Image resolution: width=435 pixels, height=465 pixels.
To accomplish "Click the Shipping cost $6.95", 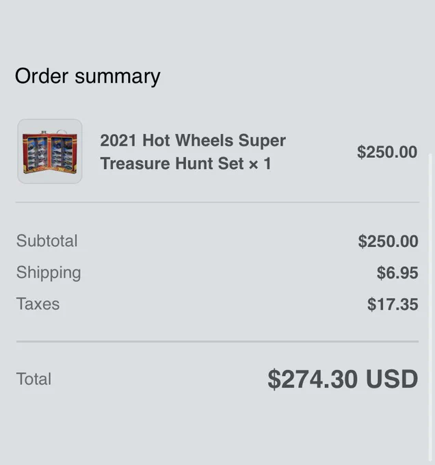I will [x=397, y=273].
